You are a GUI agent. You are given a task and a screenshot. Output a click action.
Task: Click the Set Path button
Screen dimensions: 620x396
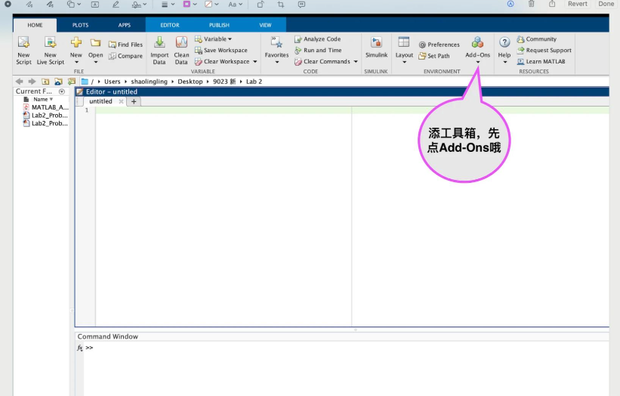pyautogui.click(x=434, y=56)
